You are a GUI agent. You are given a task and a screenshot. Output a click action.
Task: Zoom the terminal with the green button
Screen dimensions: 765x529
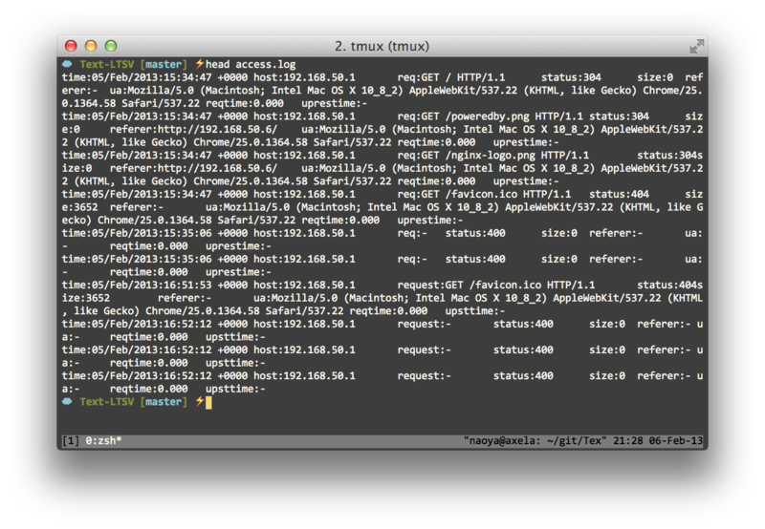point(111,46)
